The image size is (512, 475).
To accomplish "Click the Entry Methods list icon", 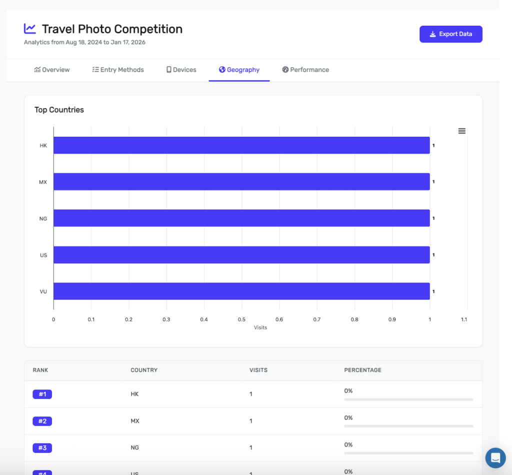I will pos(95,69).
